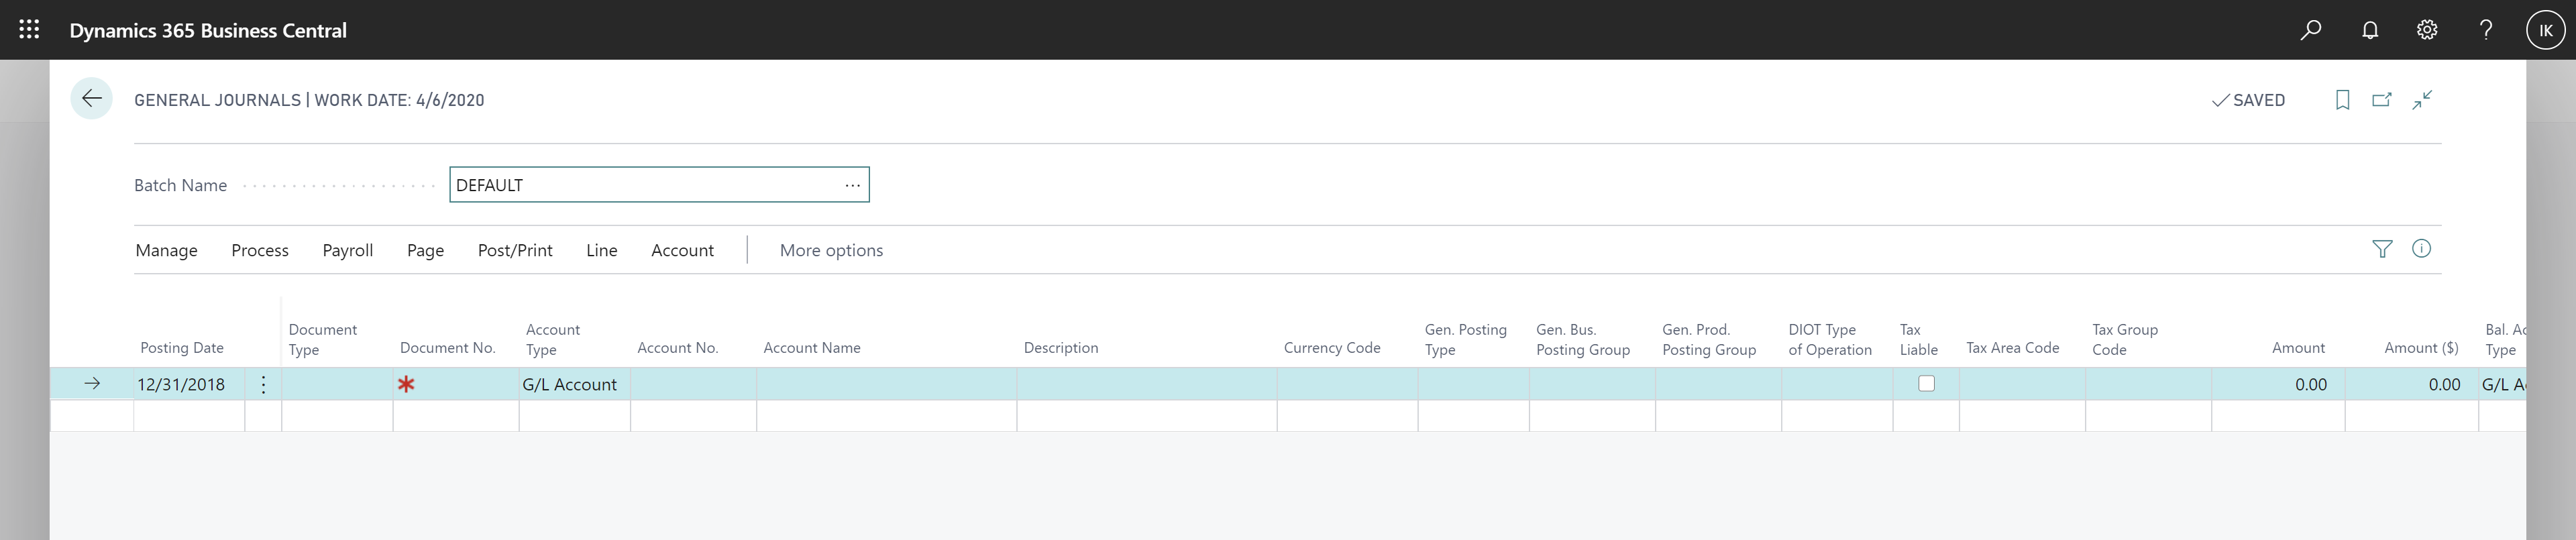Toggle the filter pane funnel icon
Viewport: 2576px width, 540px height.
click(x=2382, y=249)
